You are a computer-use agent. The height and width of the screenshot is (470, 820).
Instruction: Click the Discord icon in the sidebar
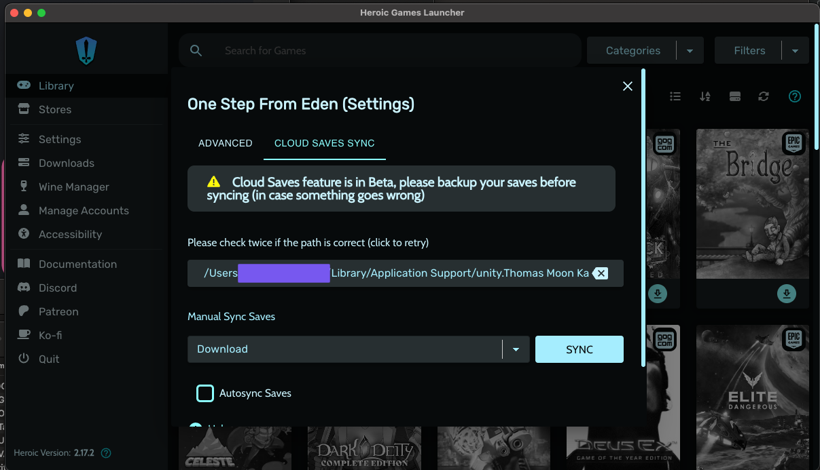(24, 288)
